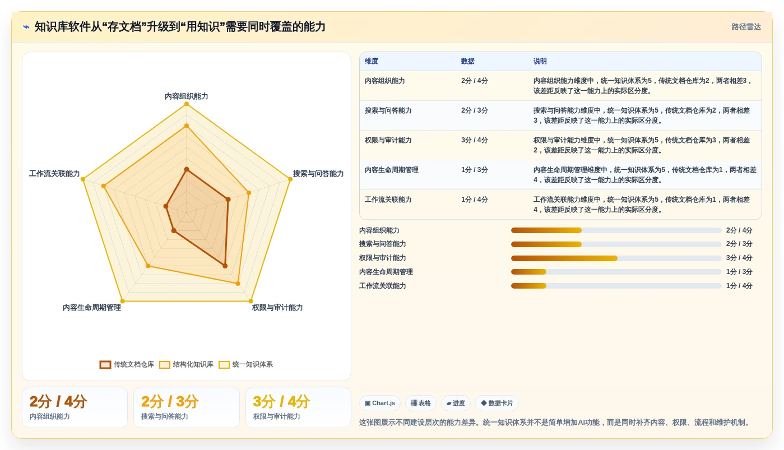Click the 3分 / 4分 权限与审计能力 data card
The height and width of the screenshot is (450, 784).
pos(298,407)
